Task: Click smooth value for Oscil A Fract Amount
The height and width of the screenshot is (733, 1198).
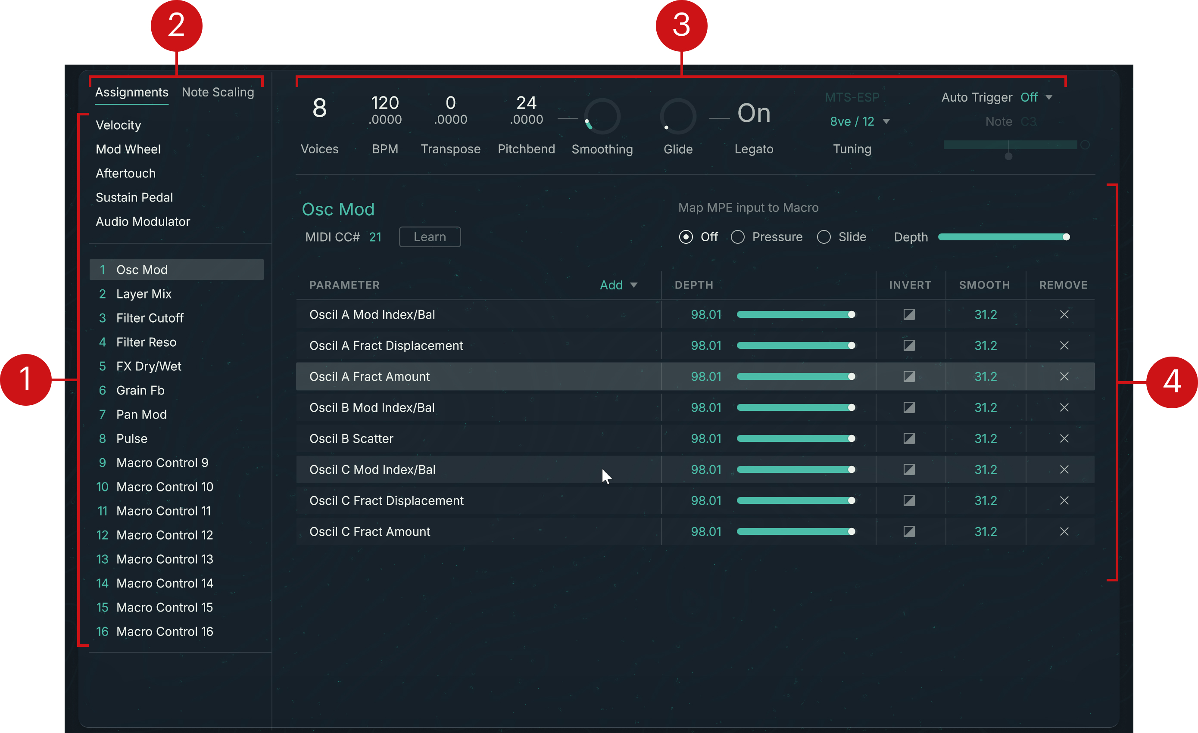Action: (985, 376)
